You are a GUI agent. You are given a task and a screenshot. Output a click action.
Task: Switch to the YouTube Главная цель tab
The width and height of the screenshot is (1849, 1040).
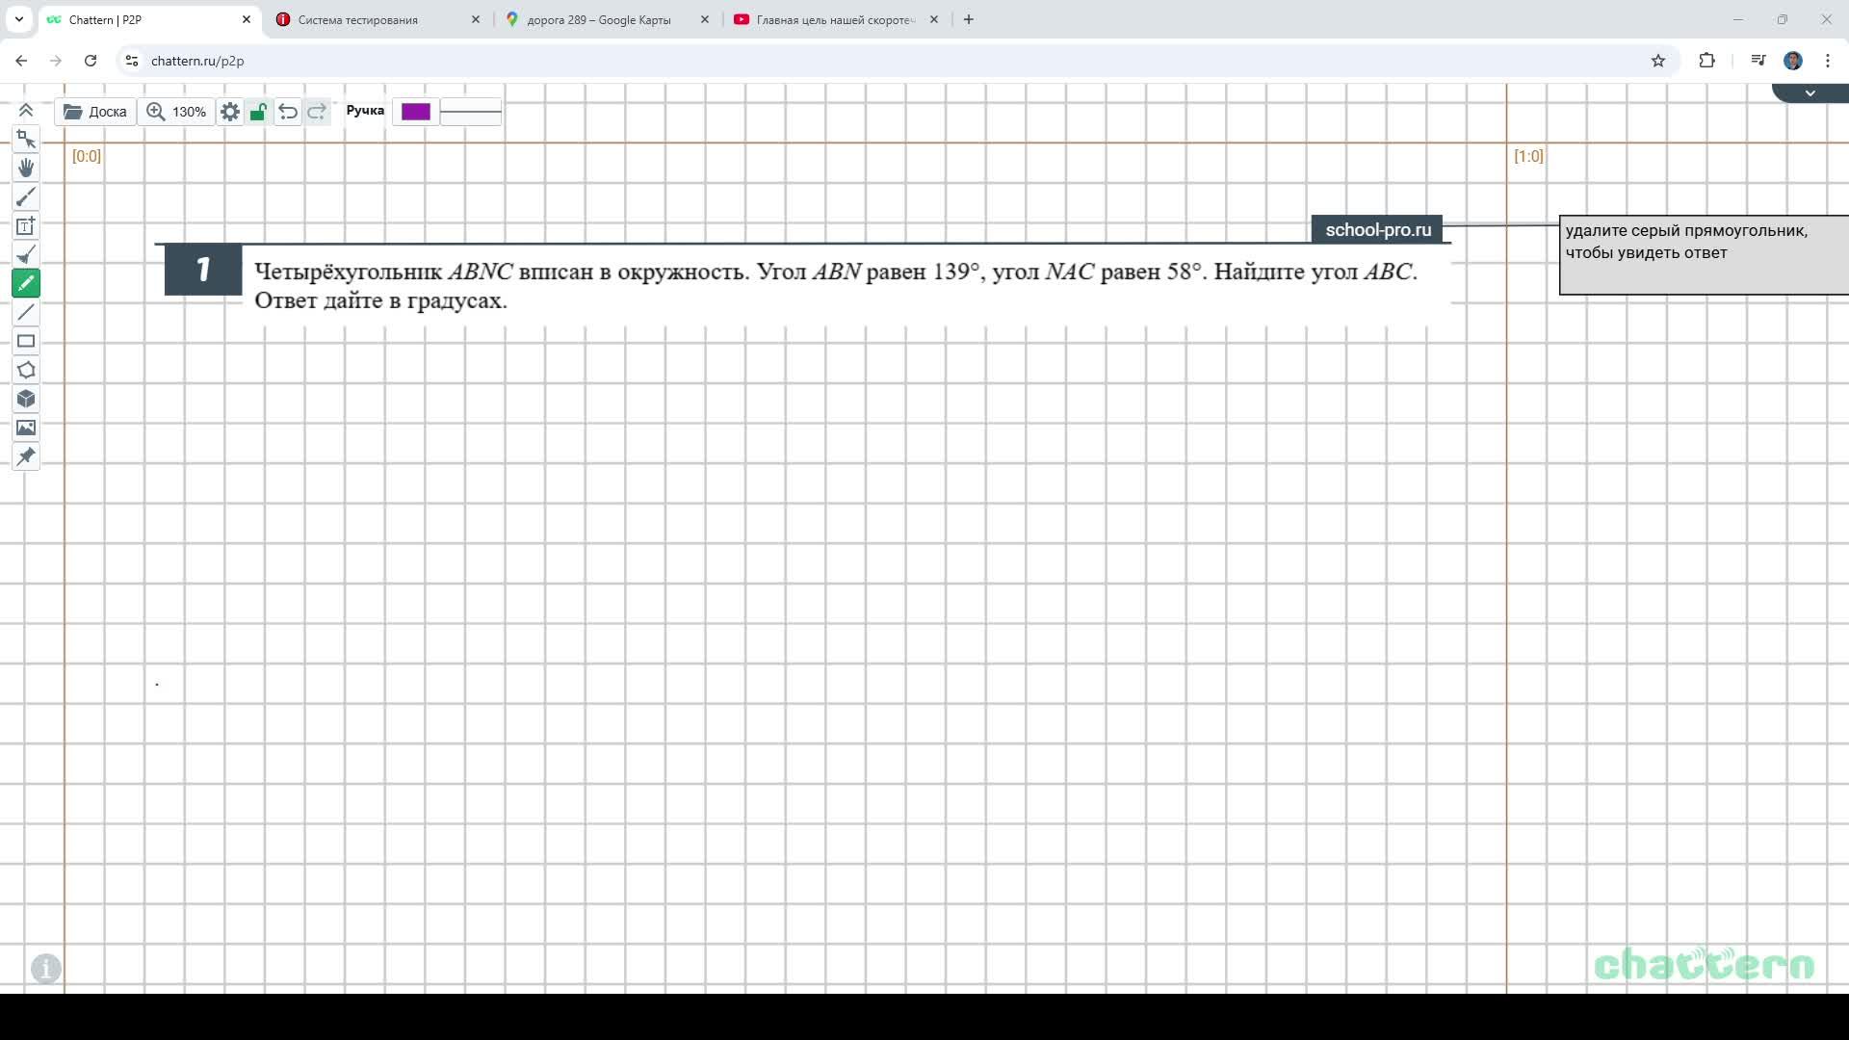836,19
